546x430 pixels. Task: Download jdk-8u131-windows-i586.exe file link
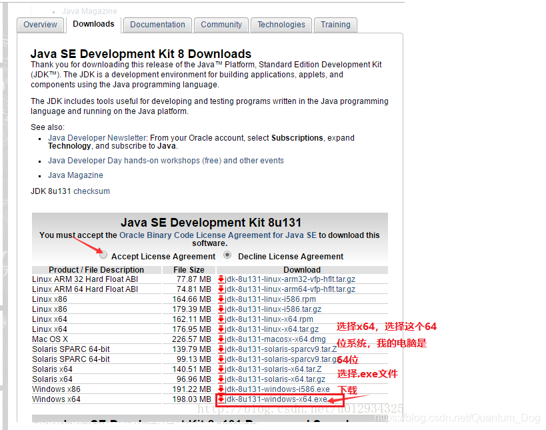(x=277, y=389)
